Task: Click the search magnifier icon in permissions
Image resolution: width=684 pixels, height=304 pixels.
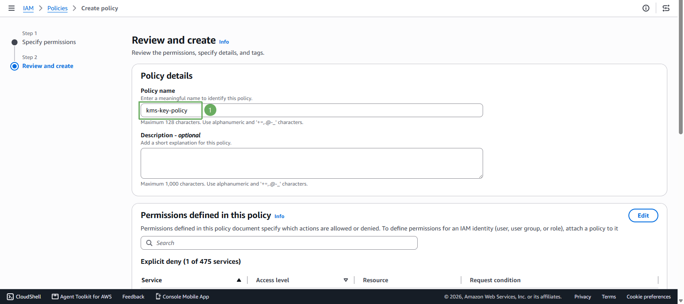Action: pyautogui.click(x=149, y=243)
